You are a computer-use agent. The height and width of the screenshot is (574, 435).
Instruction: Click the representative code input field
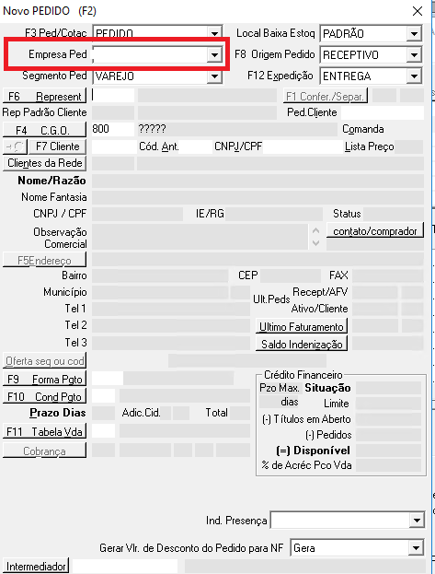(113, 96)
